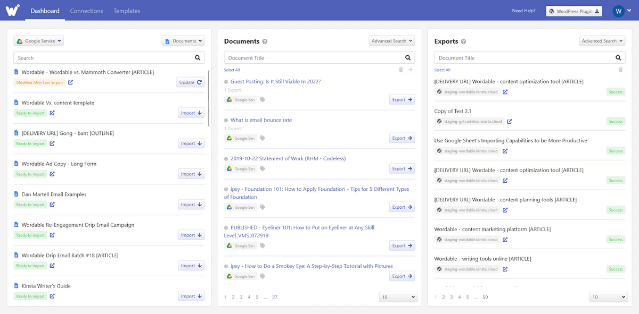The image size is (639, 314).
Task: Click tag icon under Guest Posting document
Action: 263,100
